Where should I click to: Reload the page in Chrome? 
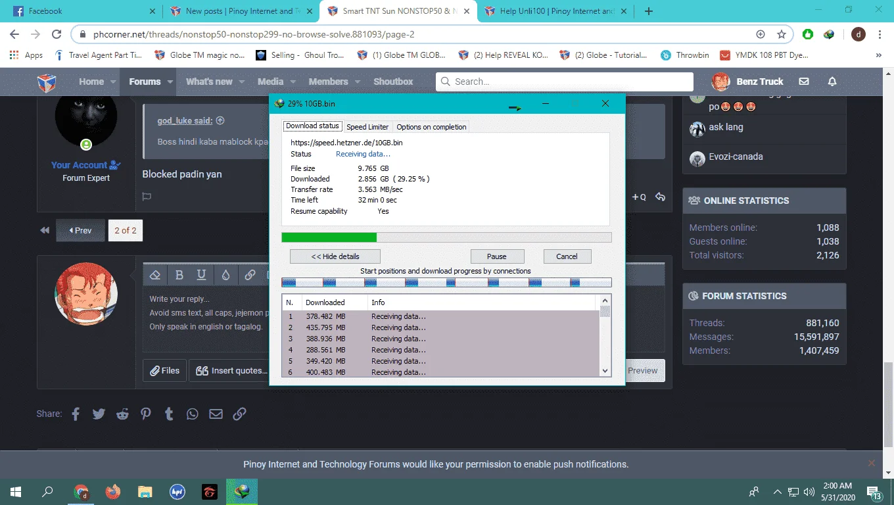[x=57, y=34]
